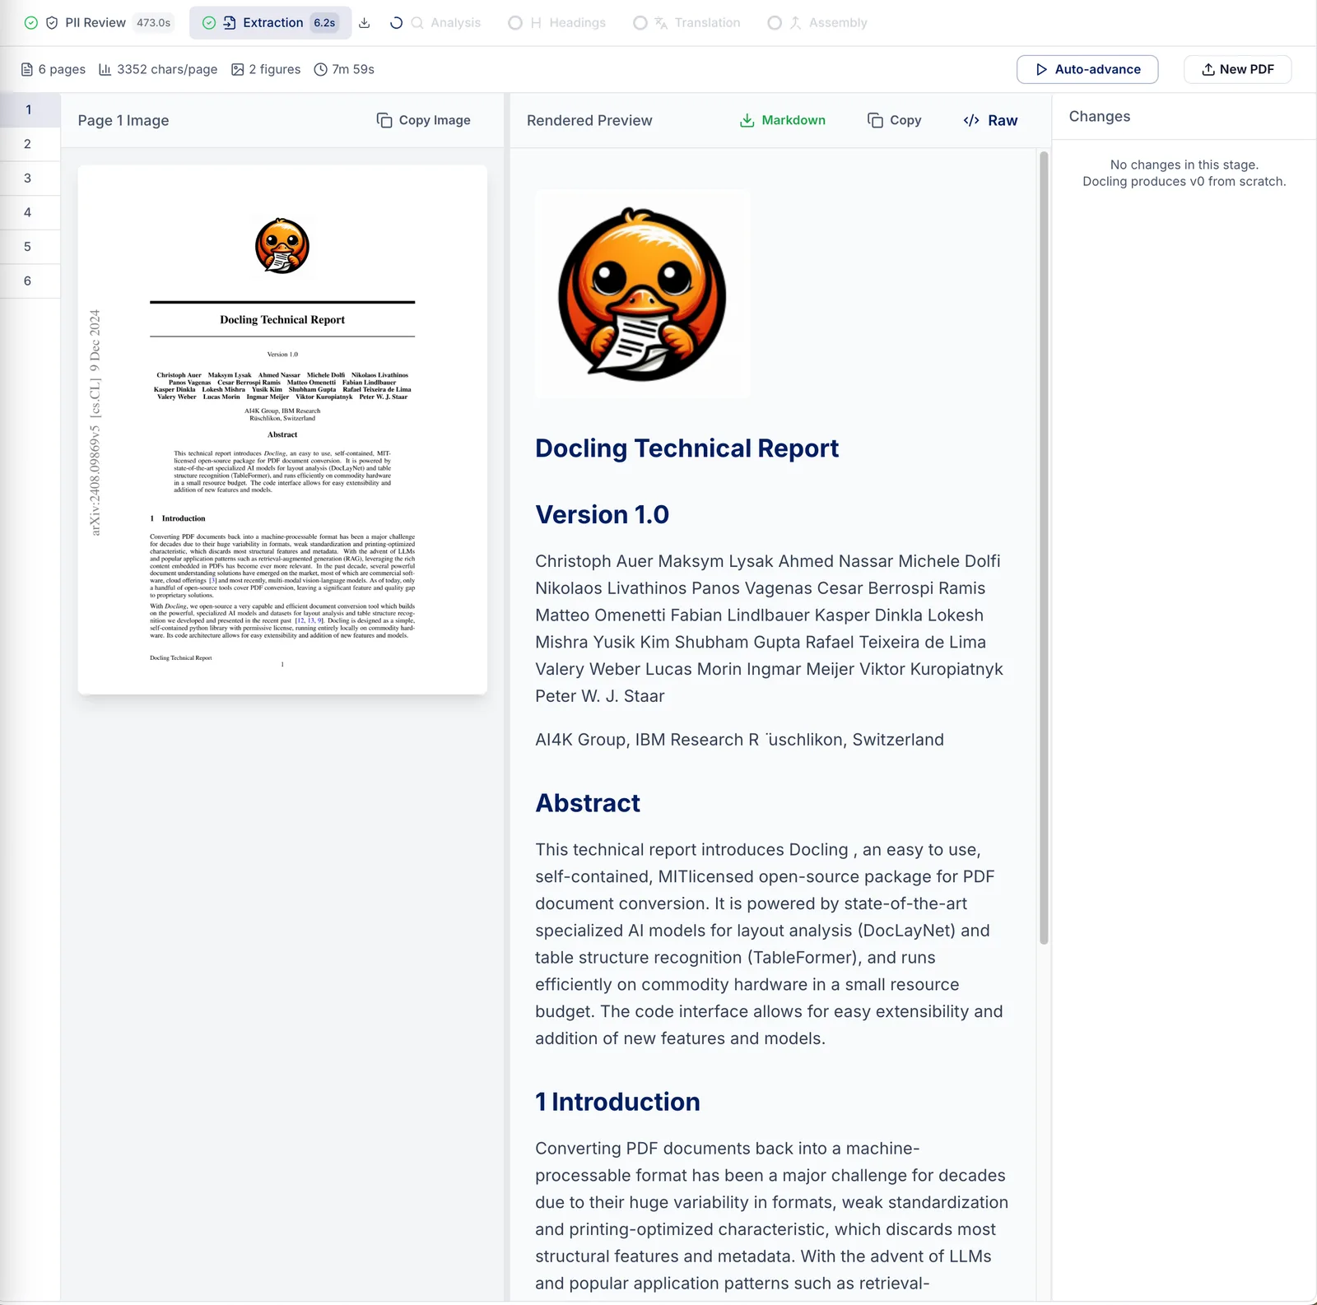1317x1305 pixels.
Task: Click the Translation language icon
Action: pyautogui.click(x=661, y=23)
